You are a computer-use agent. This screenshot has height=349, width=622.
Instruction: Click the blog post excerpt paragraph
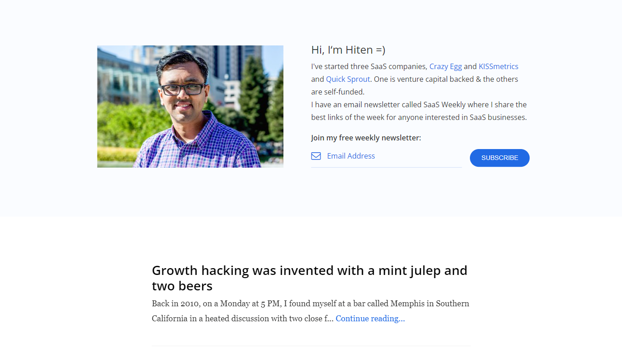pos(310,311)
